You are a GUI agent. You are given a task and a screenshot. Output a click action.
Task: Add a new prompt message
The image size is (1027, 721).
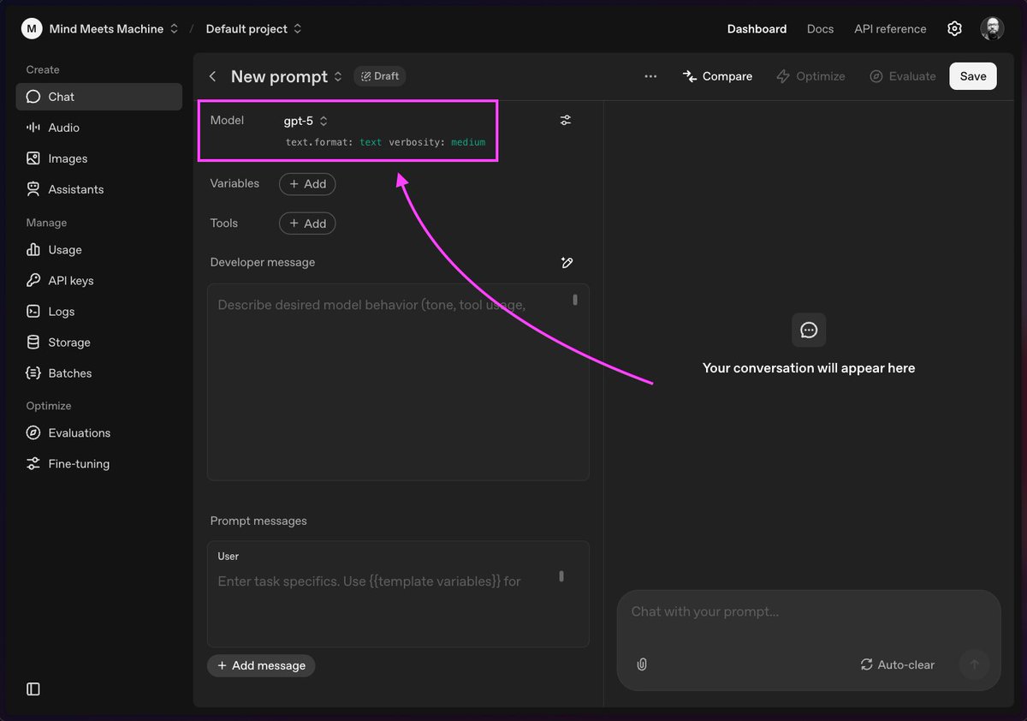pos(261,665)
